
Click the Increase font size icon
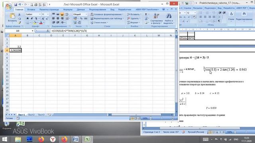point(43,19)
